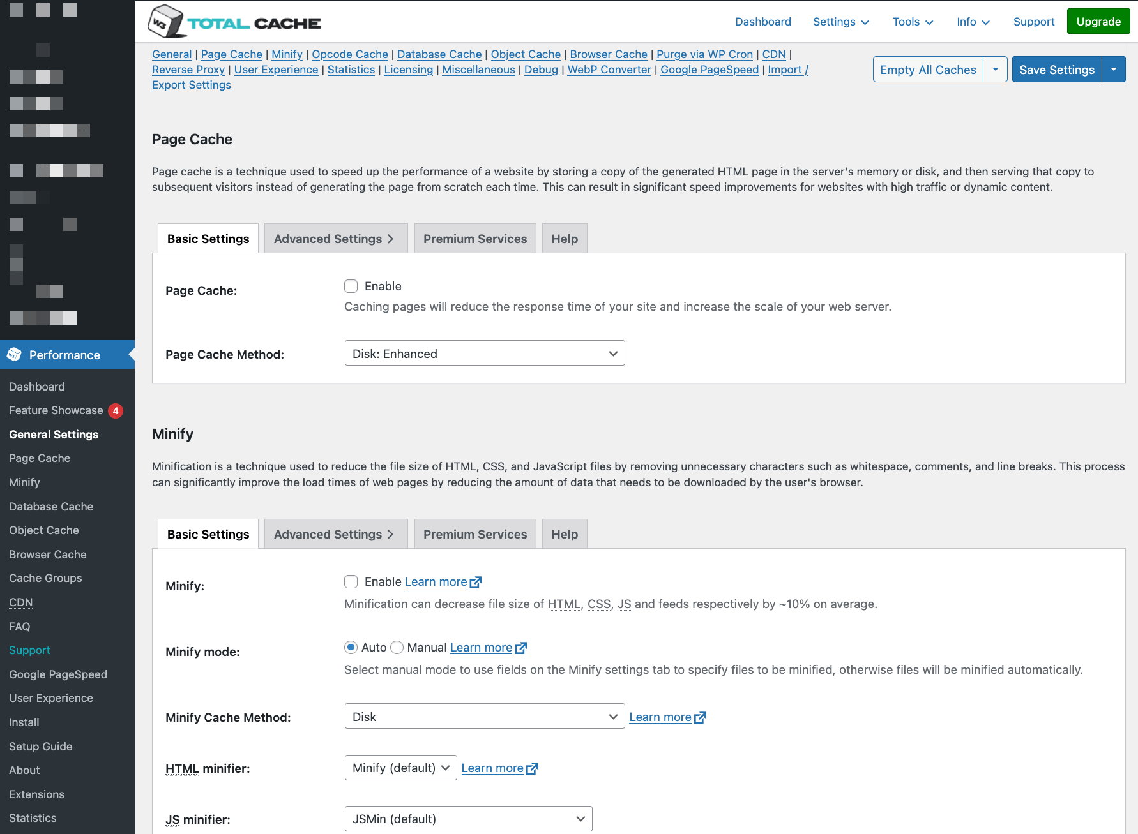Screen dimensions: 1138x834
Task: Enable the Page Cache checkbox
Action: point(351,286)
